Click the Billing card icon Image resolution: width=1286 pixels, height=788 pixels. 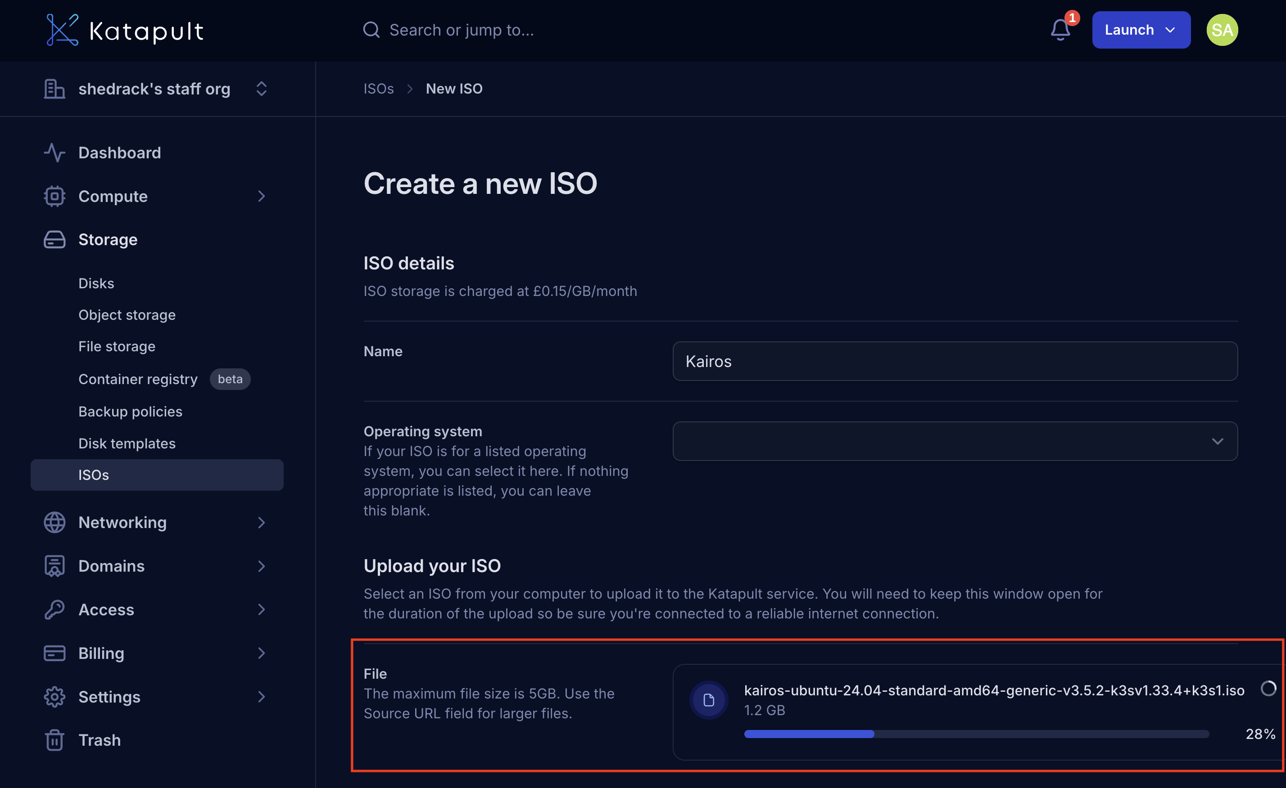(x=54, y=653)
